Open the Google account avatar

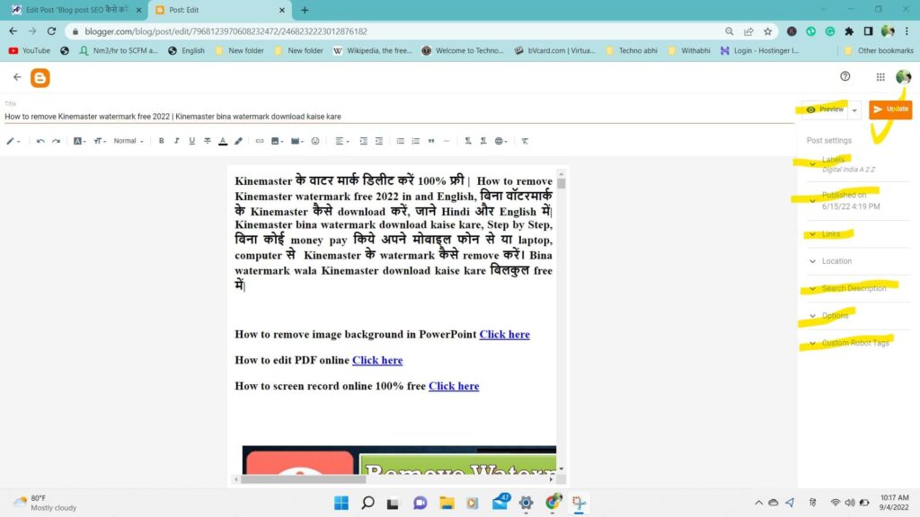[903, 77]
